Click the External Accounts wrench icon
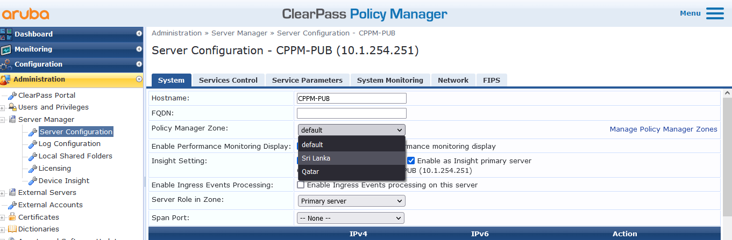Image resolution: width=732 pixels, height=240 pixels. 12,205
